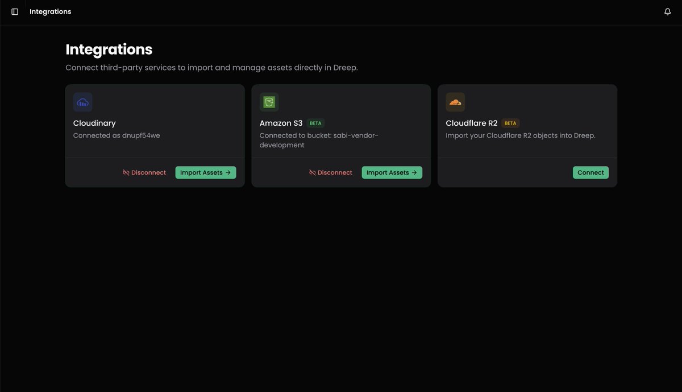682x392 pixels.
Task: Click the 'Cloudflare R2' card title
Action: (472, 123)
